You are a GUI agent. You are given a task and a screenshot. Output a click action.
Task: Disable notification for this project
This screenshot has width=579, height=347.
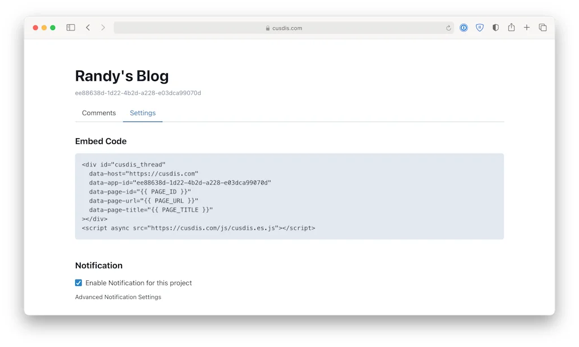(x=78, y=283)
